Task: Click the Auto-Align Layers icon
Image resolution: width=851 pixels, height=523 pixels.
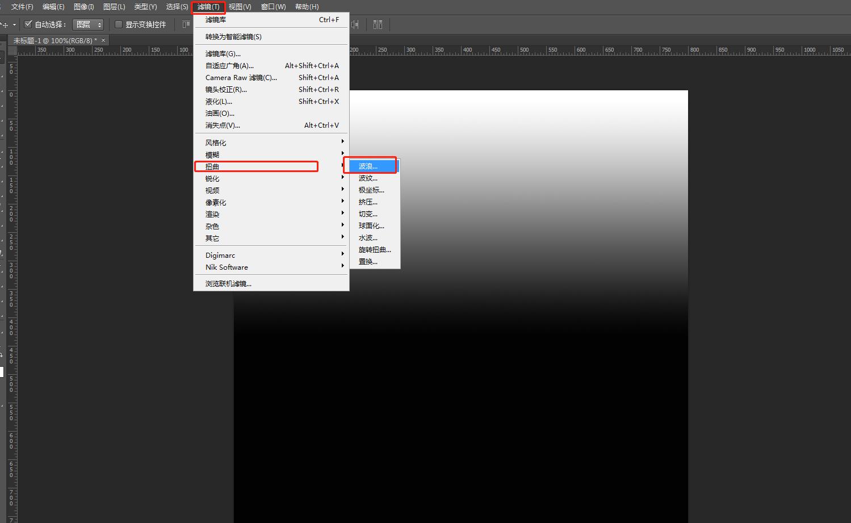Action: tap(378, 24)
